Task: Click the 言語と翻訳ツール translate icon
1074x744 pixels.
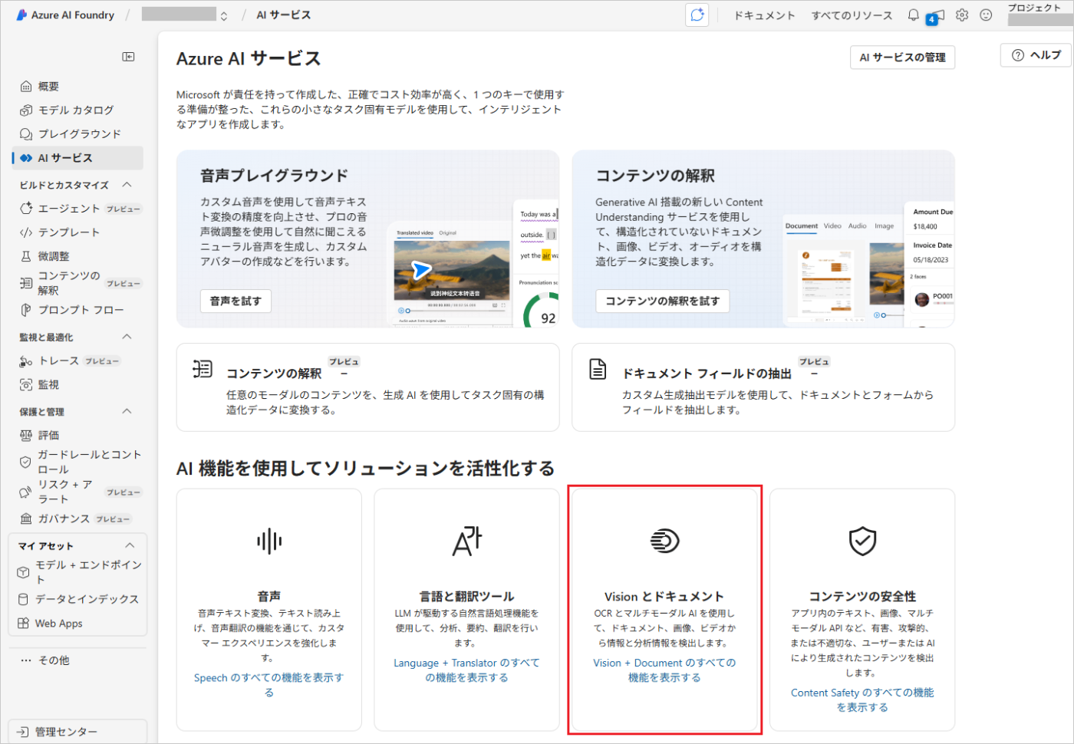Action: point(467,542)
